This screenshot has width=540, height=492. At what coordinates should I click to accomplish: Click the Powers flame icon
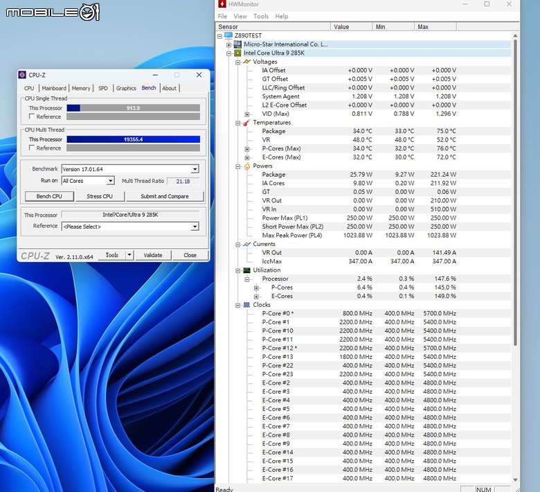[246, 166]
